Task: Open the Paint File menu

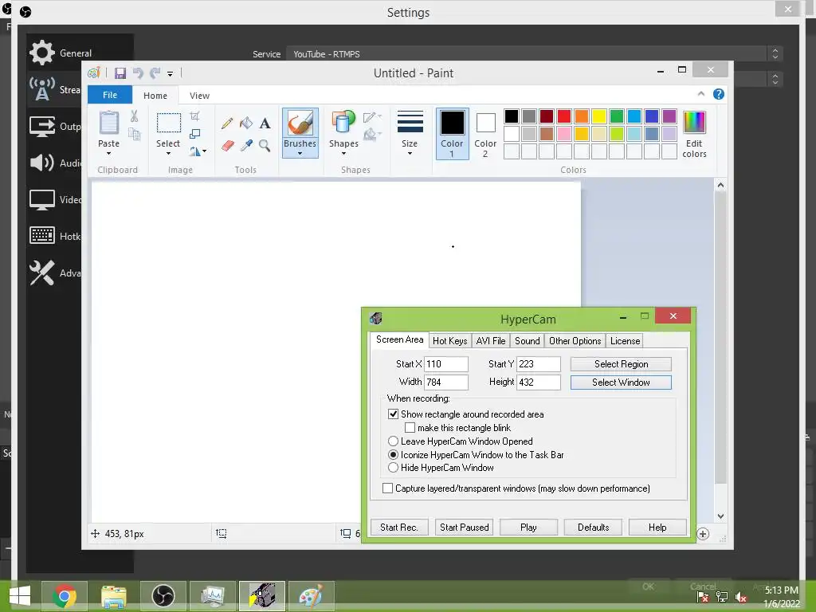Action: (x=110, y=96)
